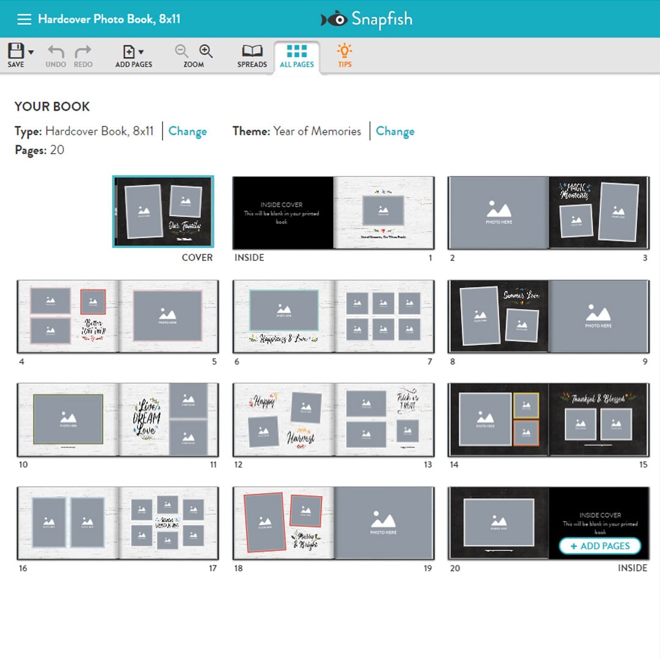Zoom in on the book view
This screenshot has width=660, height=660.
coord(205,52)
